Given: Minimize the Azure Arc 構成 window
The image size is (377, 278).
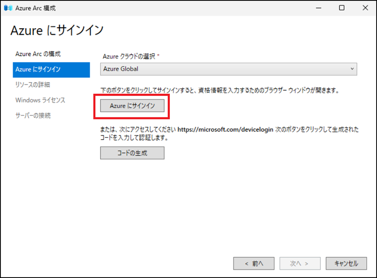Looking at the screenshot, I should coord(319,8).
